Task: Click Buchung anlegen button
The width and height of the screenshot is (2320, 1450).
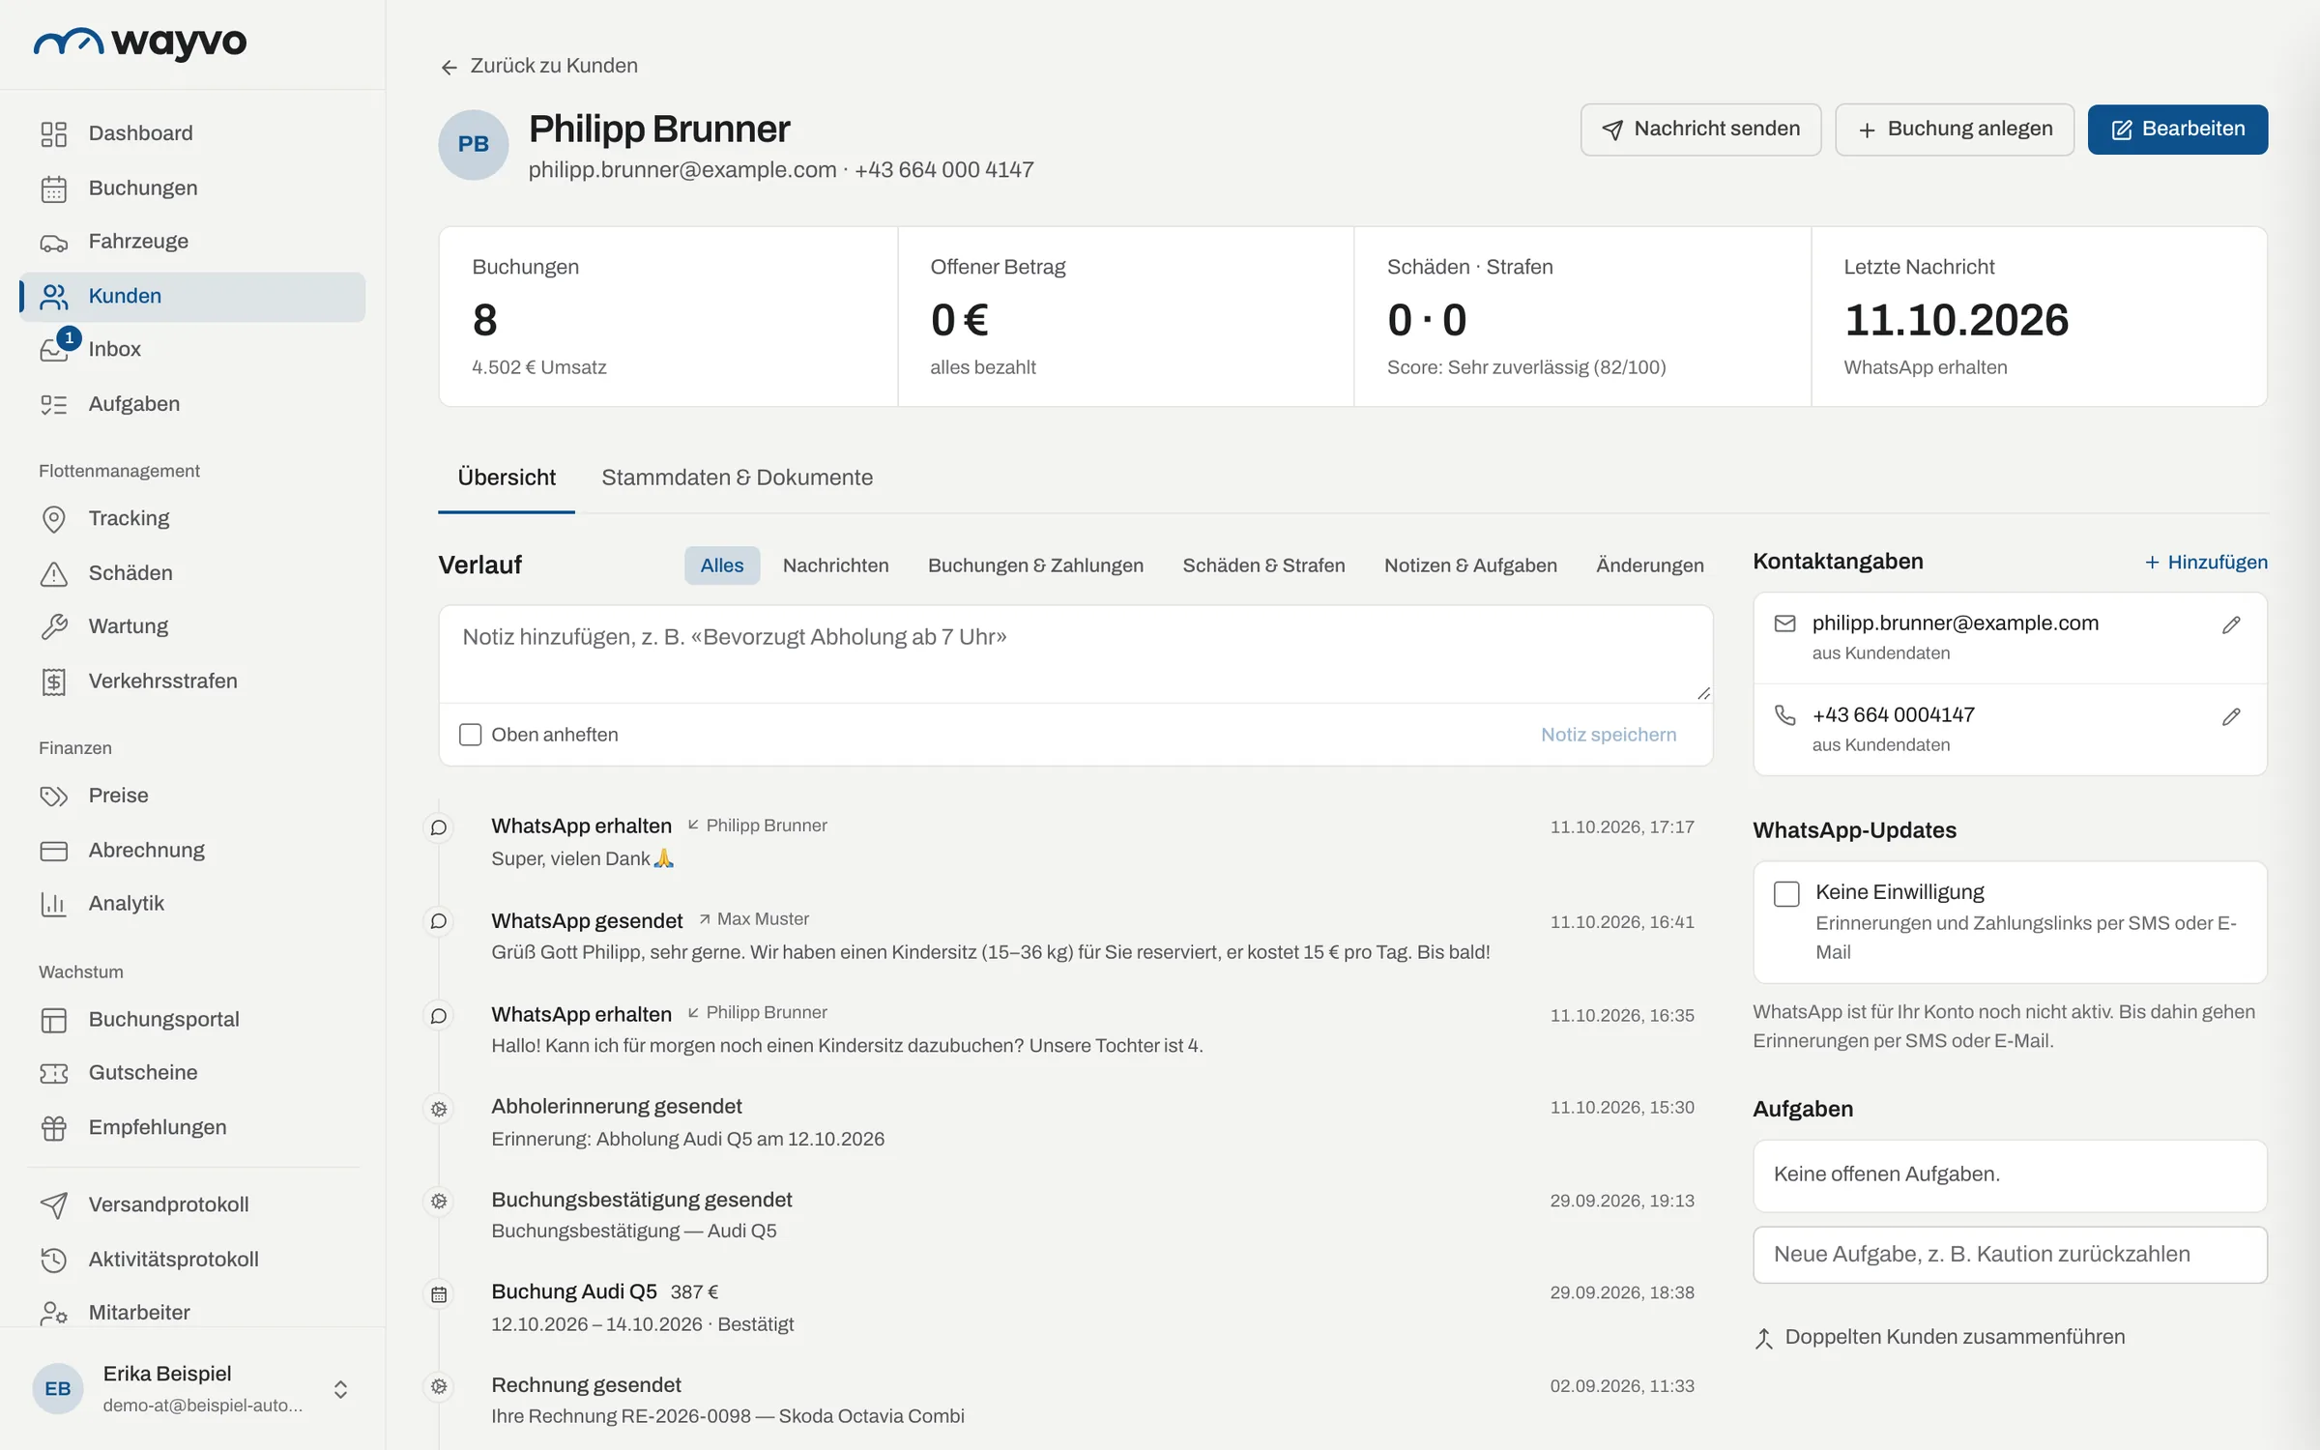Action: [x=1955, y=130]
